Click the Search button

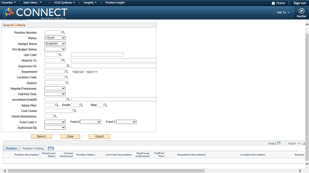point(41,136)
